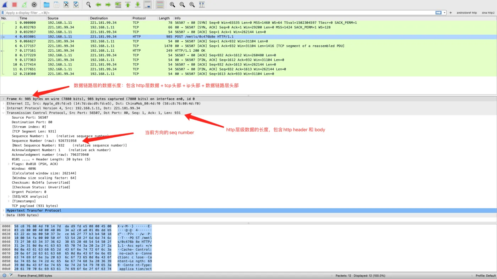The image size is (497, 279).
Task: Apply the sina http2 filter button
Action: click(x=488, y=13)
